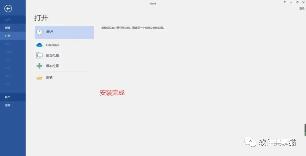Open 选项 (Options) from the sidebar

(13, 105)
